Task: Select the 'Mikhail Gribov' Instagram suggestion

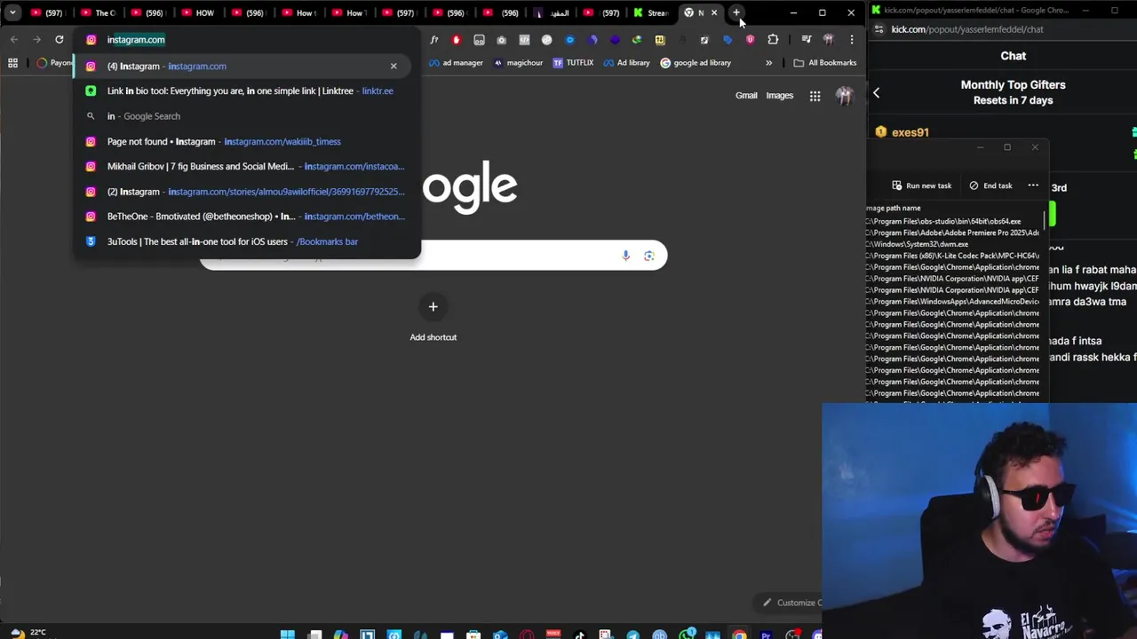Action: (240, 166)
